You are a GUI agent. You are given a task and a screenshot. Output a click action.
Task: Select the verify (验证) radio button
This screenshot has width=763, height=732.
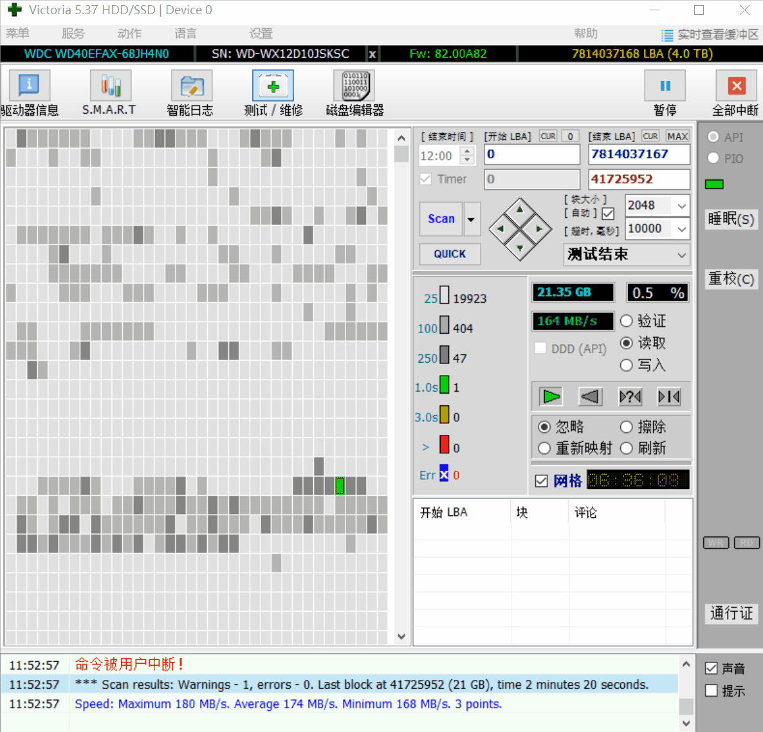coord(627,321)
